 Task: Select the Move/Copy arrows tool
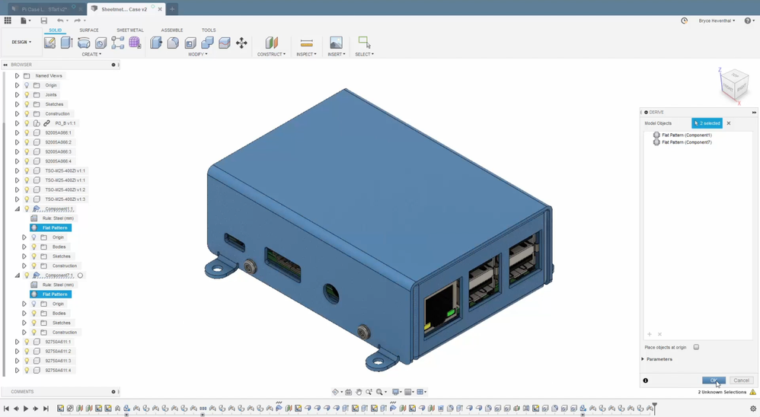(x=241, y=43)
